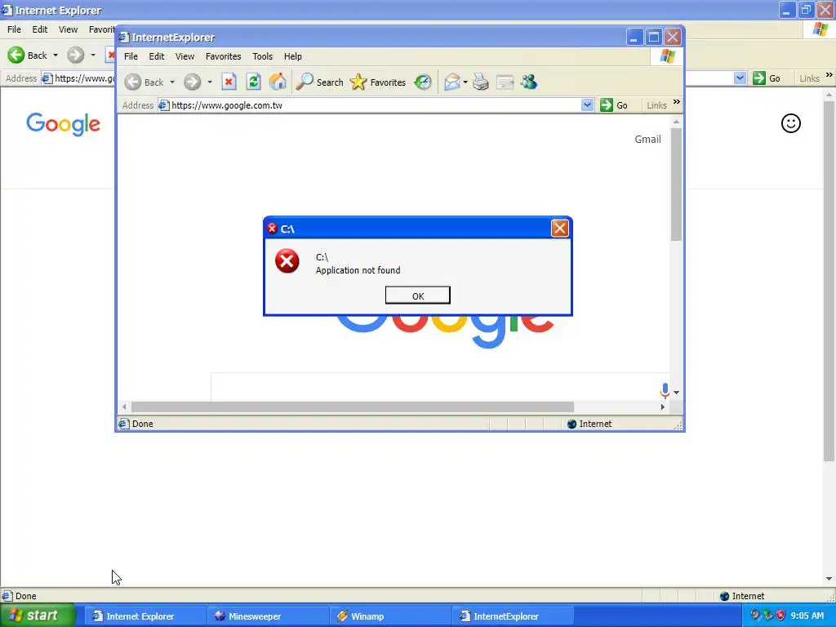
Task: Switch to InternetExplorer taskbar button
Action: click(x=513, y=616)
